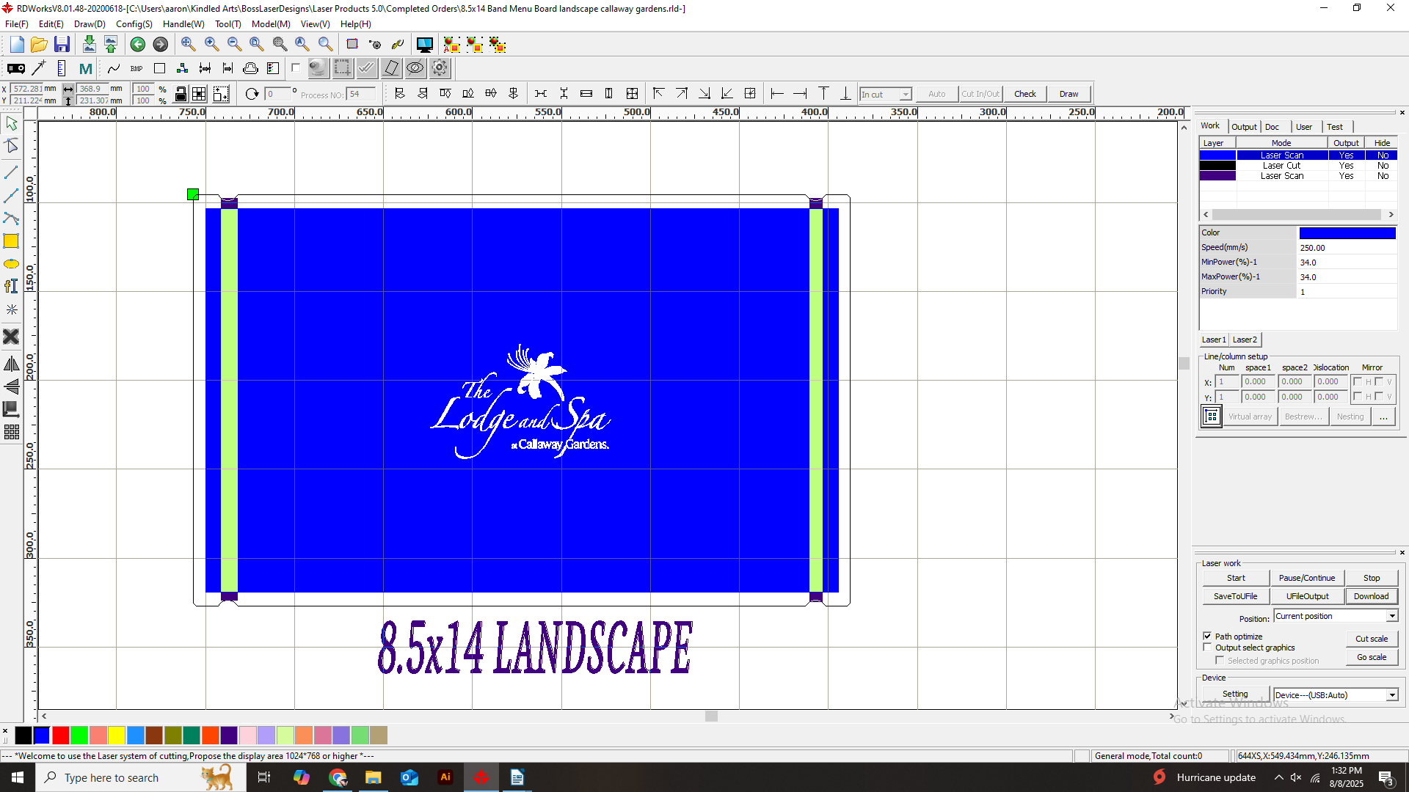Create a new file with the blank page icon
This screenshot has width=1409, height=792.
(17, 45)
